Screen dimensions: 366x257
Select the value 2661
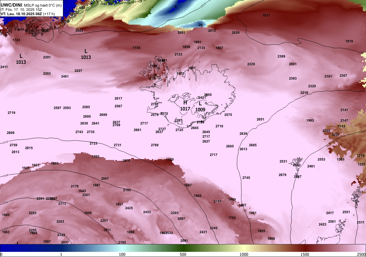point(138,130)
